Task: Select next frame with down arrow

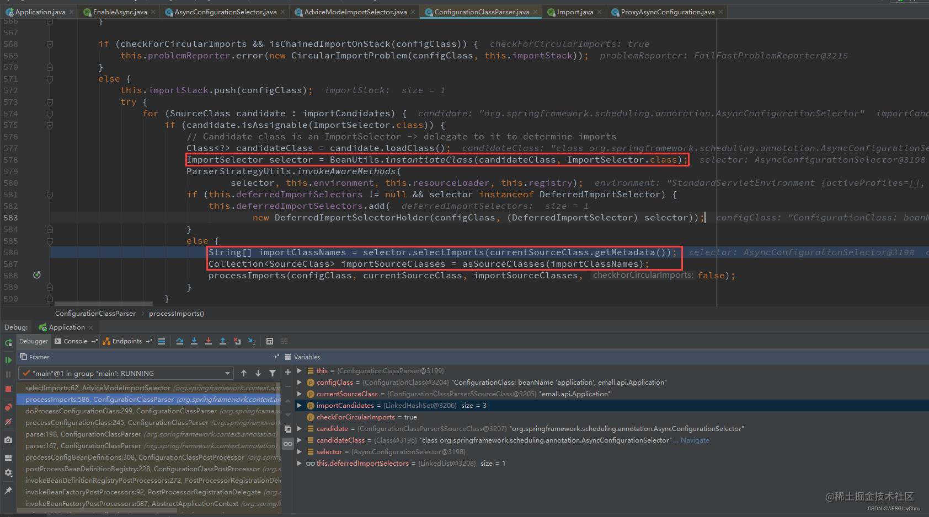Action: coord(258,373)
